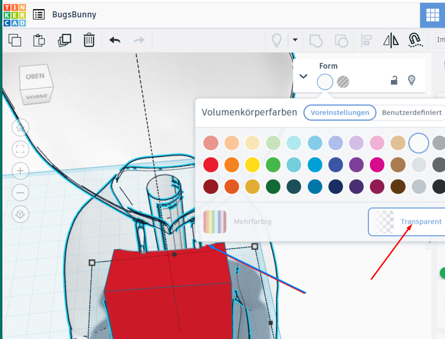
Task: Pick the dark teal swatch
Action: point(294,187)
